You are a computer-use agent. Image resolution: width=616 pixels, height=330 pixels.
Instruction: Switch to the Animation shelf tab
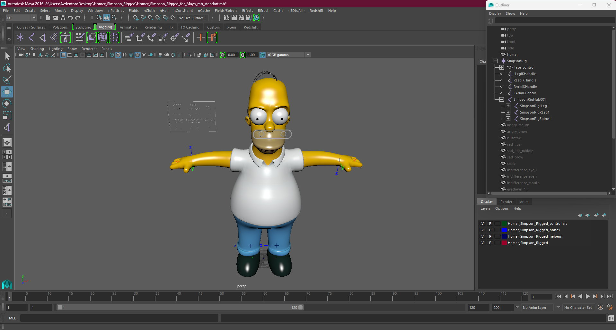click(128, 27)
